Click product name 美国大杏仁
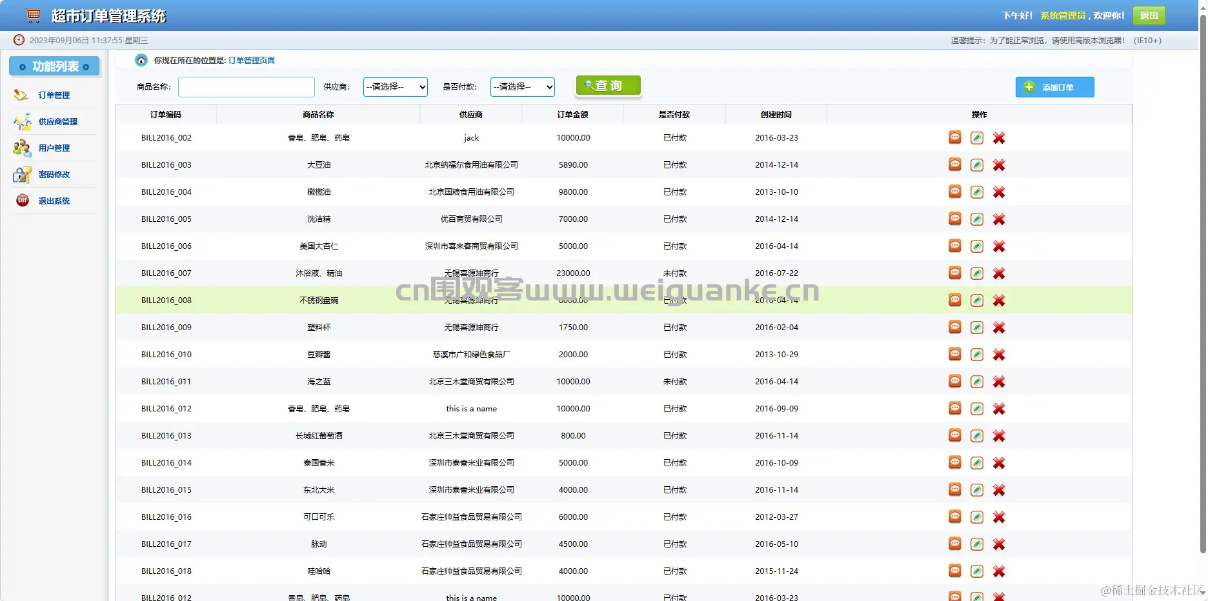 [319, 246]
